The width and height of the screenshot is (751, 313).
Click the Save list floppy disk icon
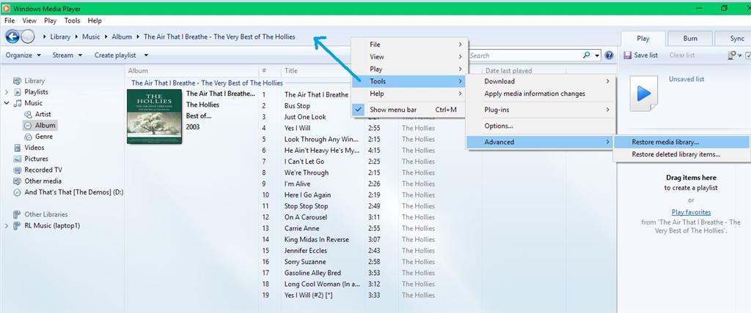628,56
